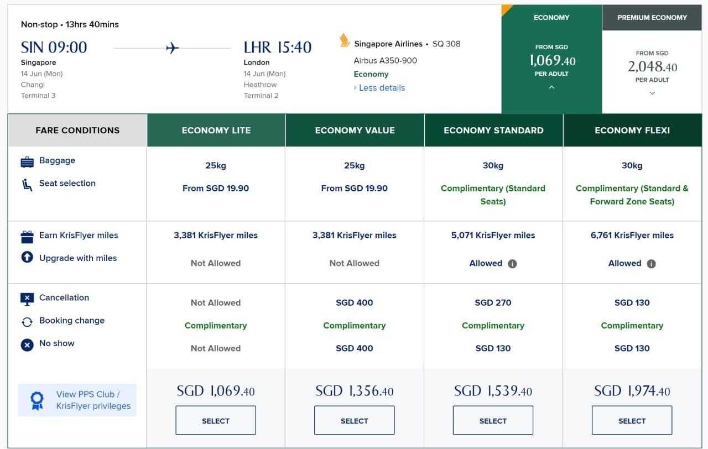Click Economy Lite From SGD 19.90 seat price

216,188
